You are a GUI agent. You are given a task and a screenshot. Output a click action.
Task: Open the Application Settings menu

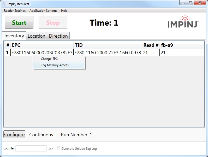click(x=43, y=11)
